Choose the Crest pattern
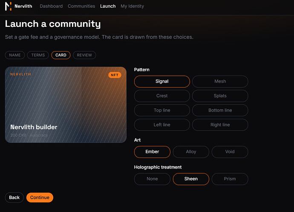The image size is (294, 212). (162, 96)
